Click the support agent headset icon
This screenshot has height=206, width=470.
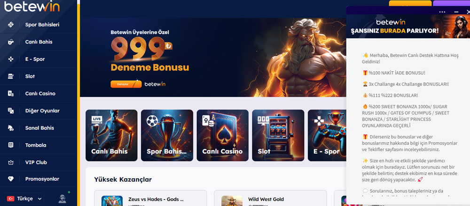point(63,199)
